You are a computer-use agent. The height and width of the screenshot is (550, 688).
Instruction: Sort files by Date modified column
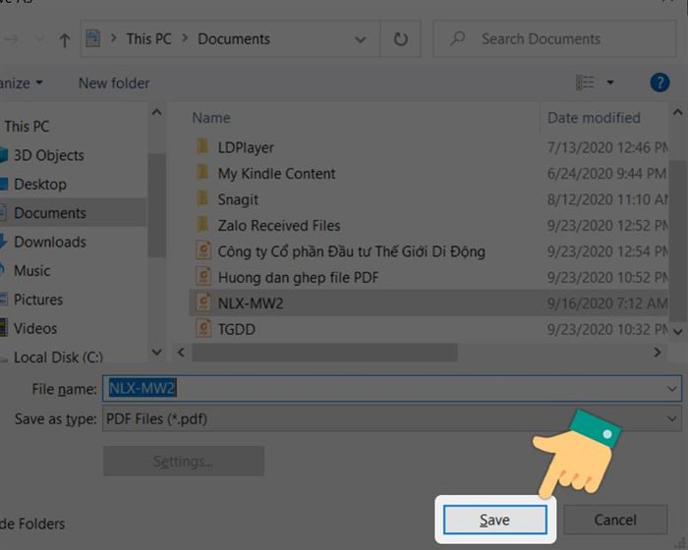594,118
